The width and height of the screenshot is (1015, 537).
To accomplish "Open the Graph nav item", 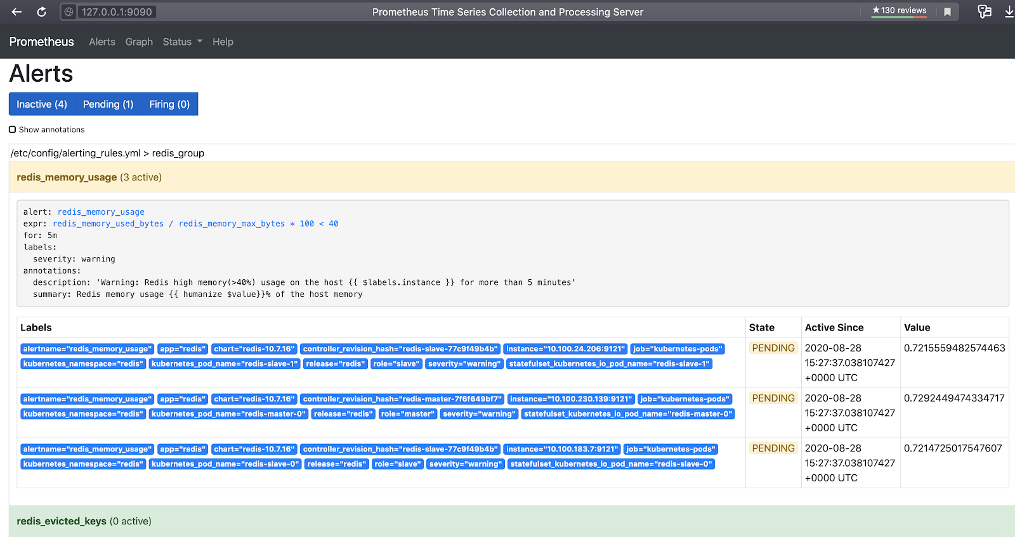I will (x=139, y=42).
